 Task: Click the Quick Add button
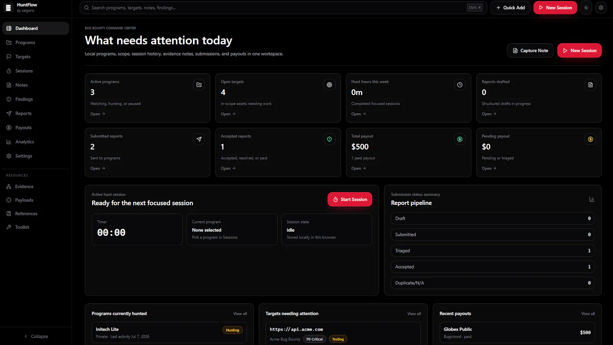(510, 8)
